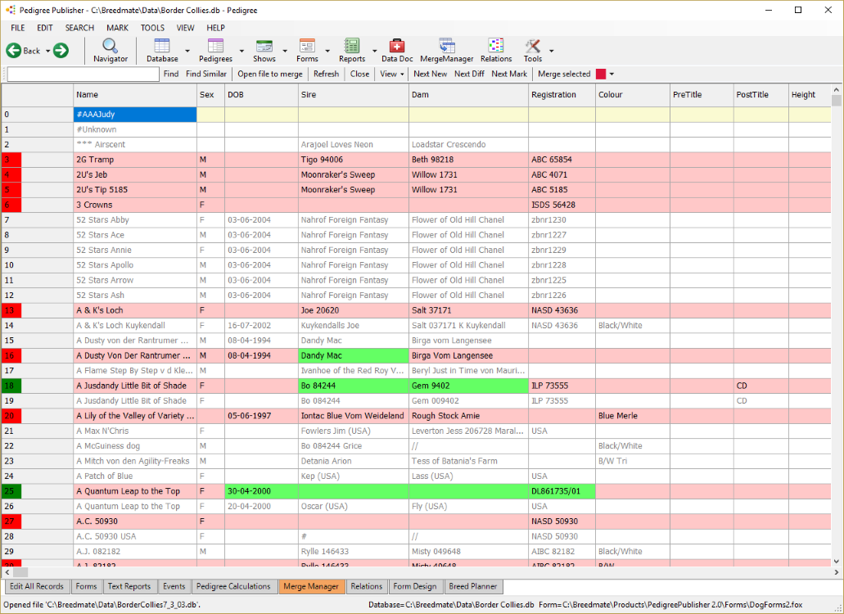Click the Next Diff button
This screenshot has width=844, height=614.
469,74
